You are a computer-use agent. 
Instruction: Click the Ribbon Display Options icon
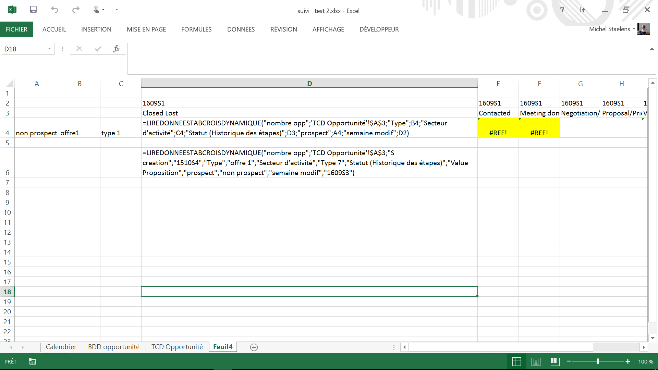[584, 10]
